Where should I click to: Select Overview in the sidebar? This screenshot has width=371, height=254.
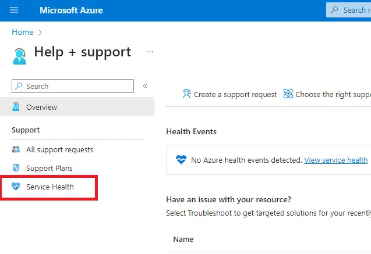pyautogui.click(x=77, y=107)
